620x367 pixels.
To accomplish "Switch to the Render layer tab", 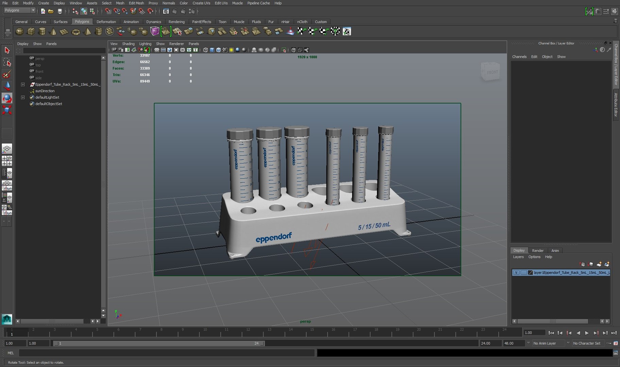I will (x=537, y=250).
